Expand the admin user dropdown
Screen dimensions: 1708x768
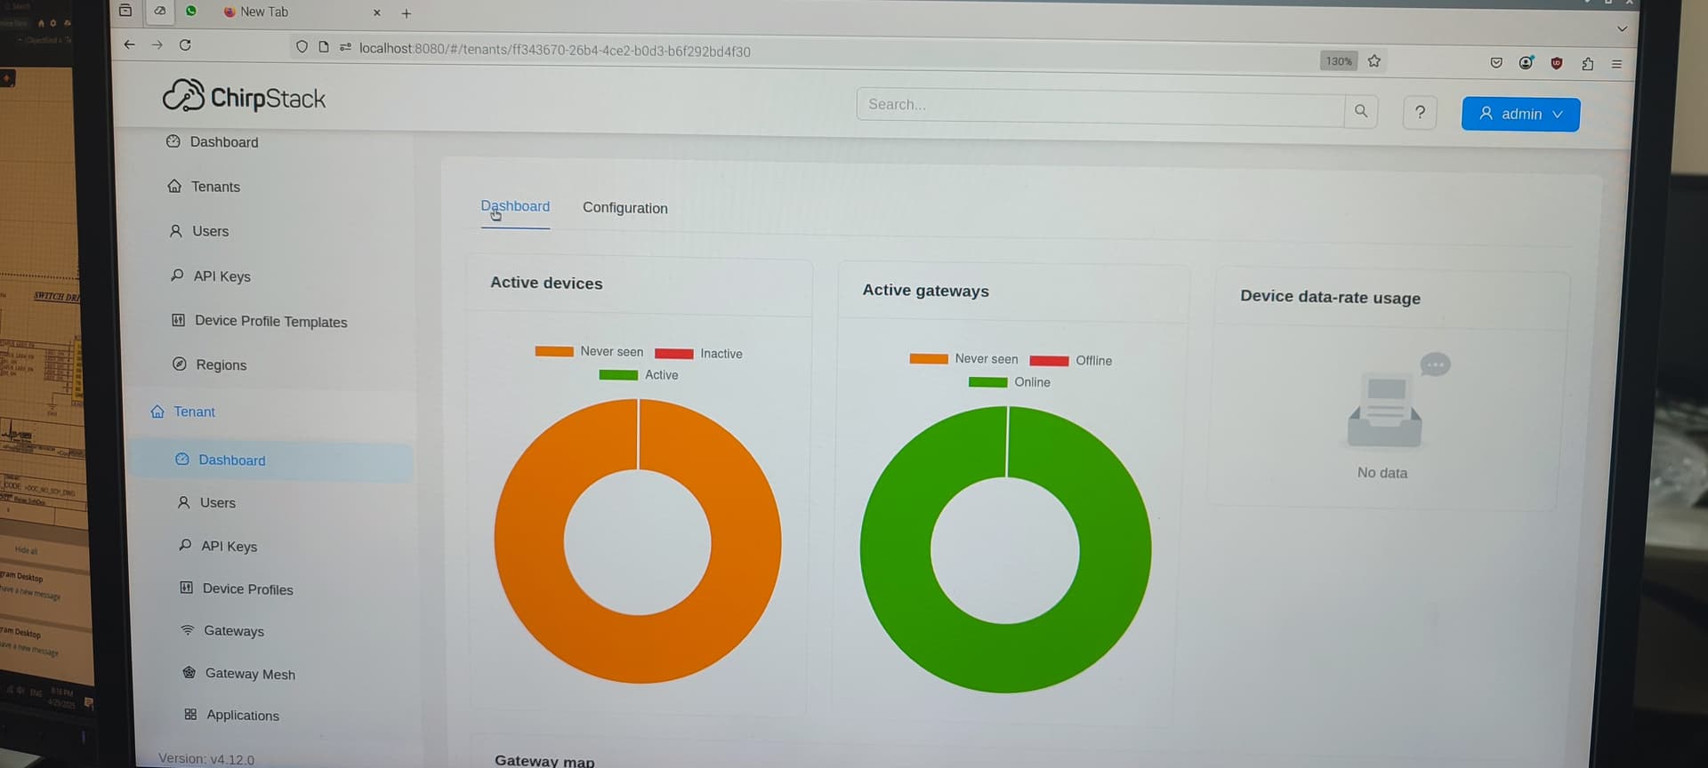pos(1519,114)
